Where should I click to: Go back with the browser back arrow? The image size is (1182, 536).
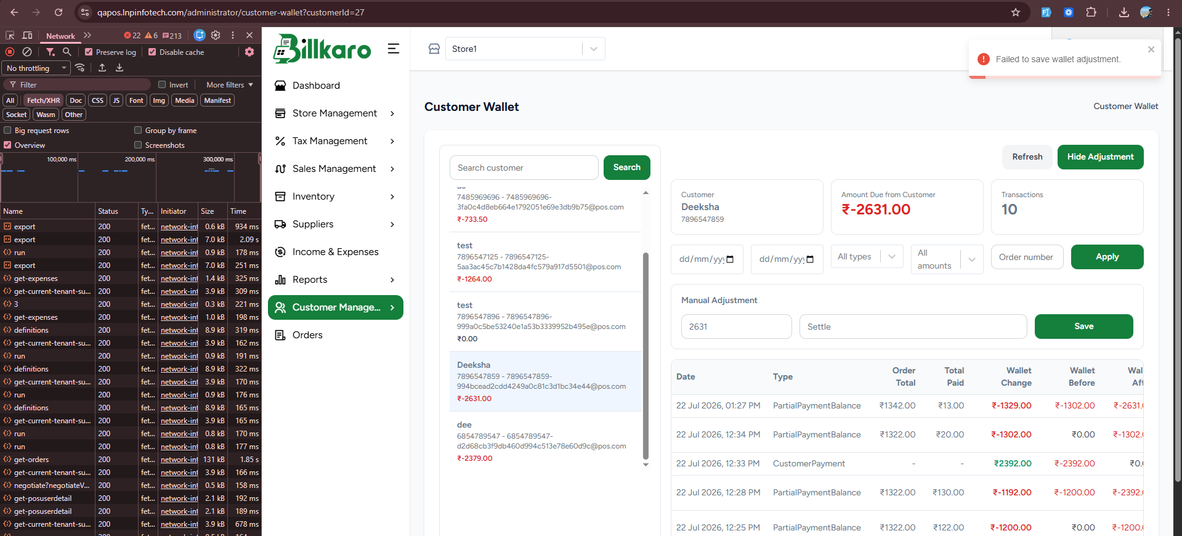coord(14,12)
